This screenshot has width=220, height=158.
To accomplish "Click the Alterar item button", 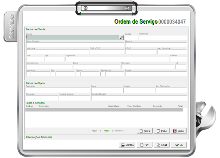I will click(x=145, y=131).
